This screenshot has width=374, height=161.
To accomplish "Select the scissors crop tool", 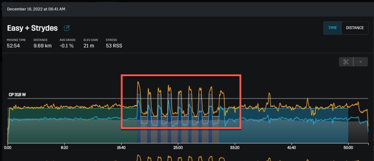I will (x=346, y=62).
